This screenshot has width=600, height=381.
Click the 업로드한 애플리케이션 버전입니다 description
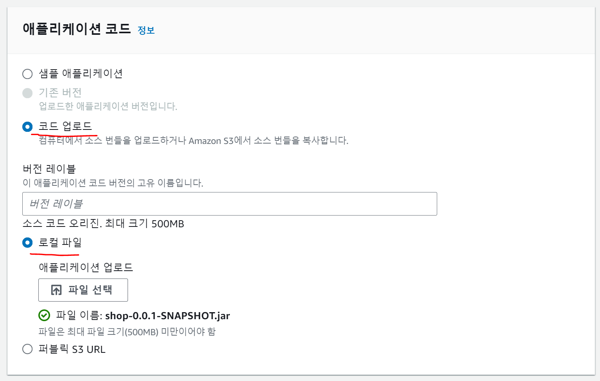(x=108, y=106)
